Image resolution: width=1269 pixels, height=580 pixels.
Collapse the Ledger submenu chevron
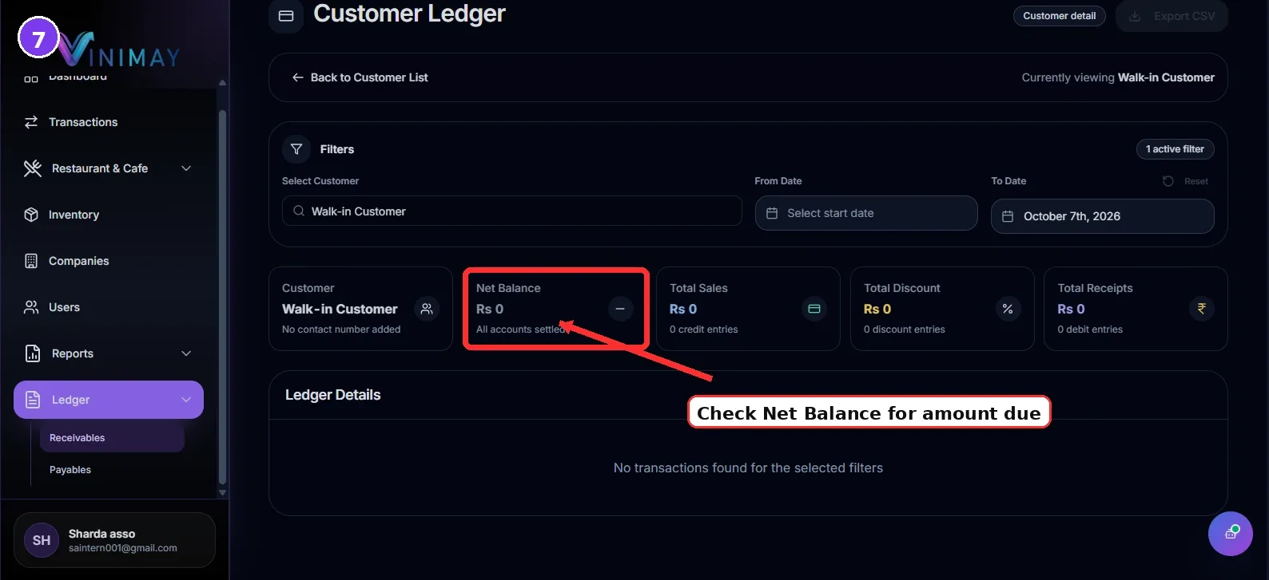pos(186,400)
